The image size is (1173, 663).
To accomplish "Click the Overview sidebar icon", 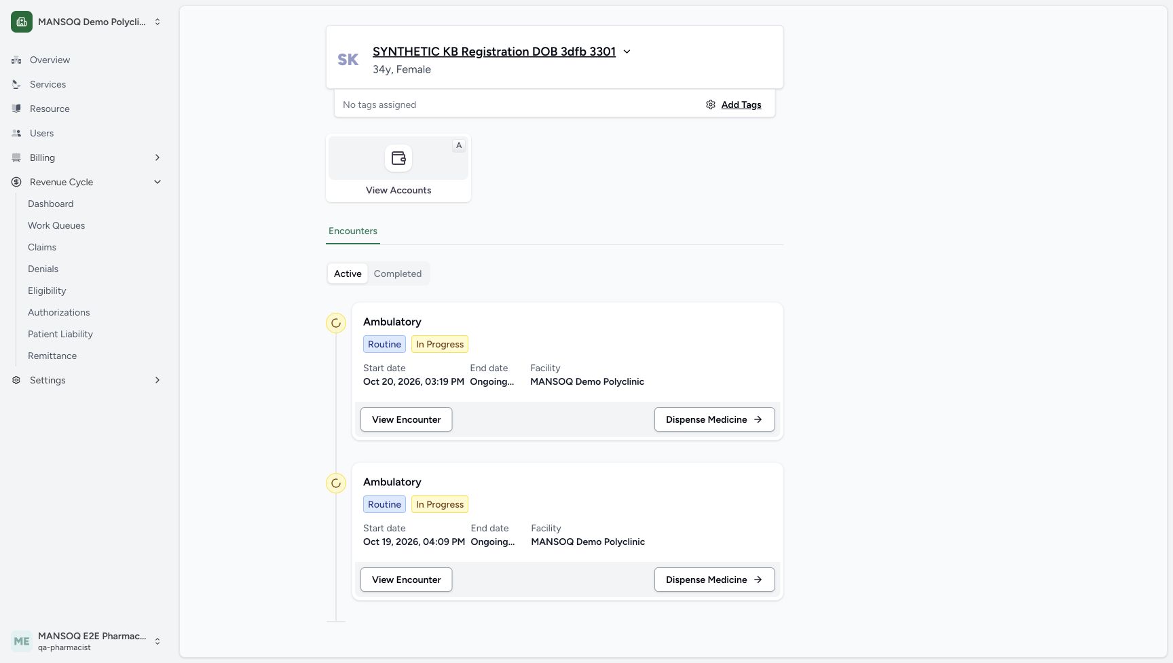I will click(16, 60).
